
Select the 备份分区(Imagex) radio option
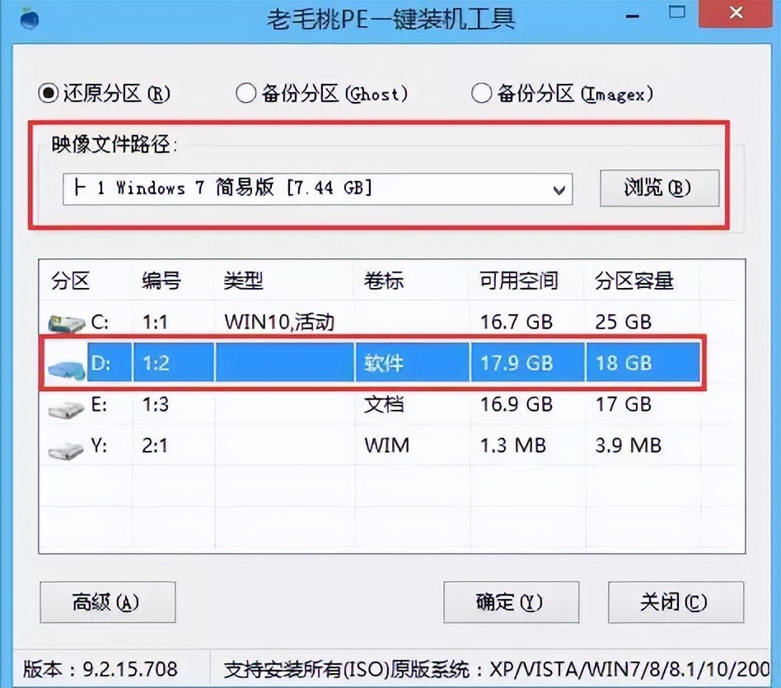click(481, 94)
